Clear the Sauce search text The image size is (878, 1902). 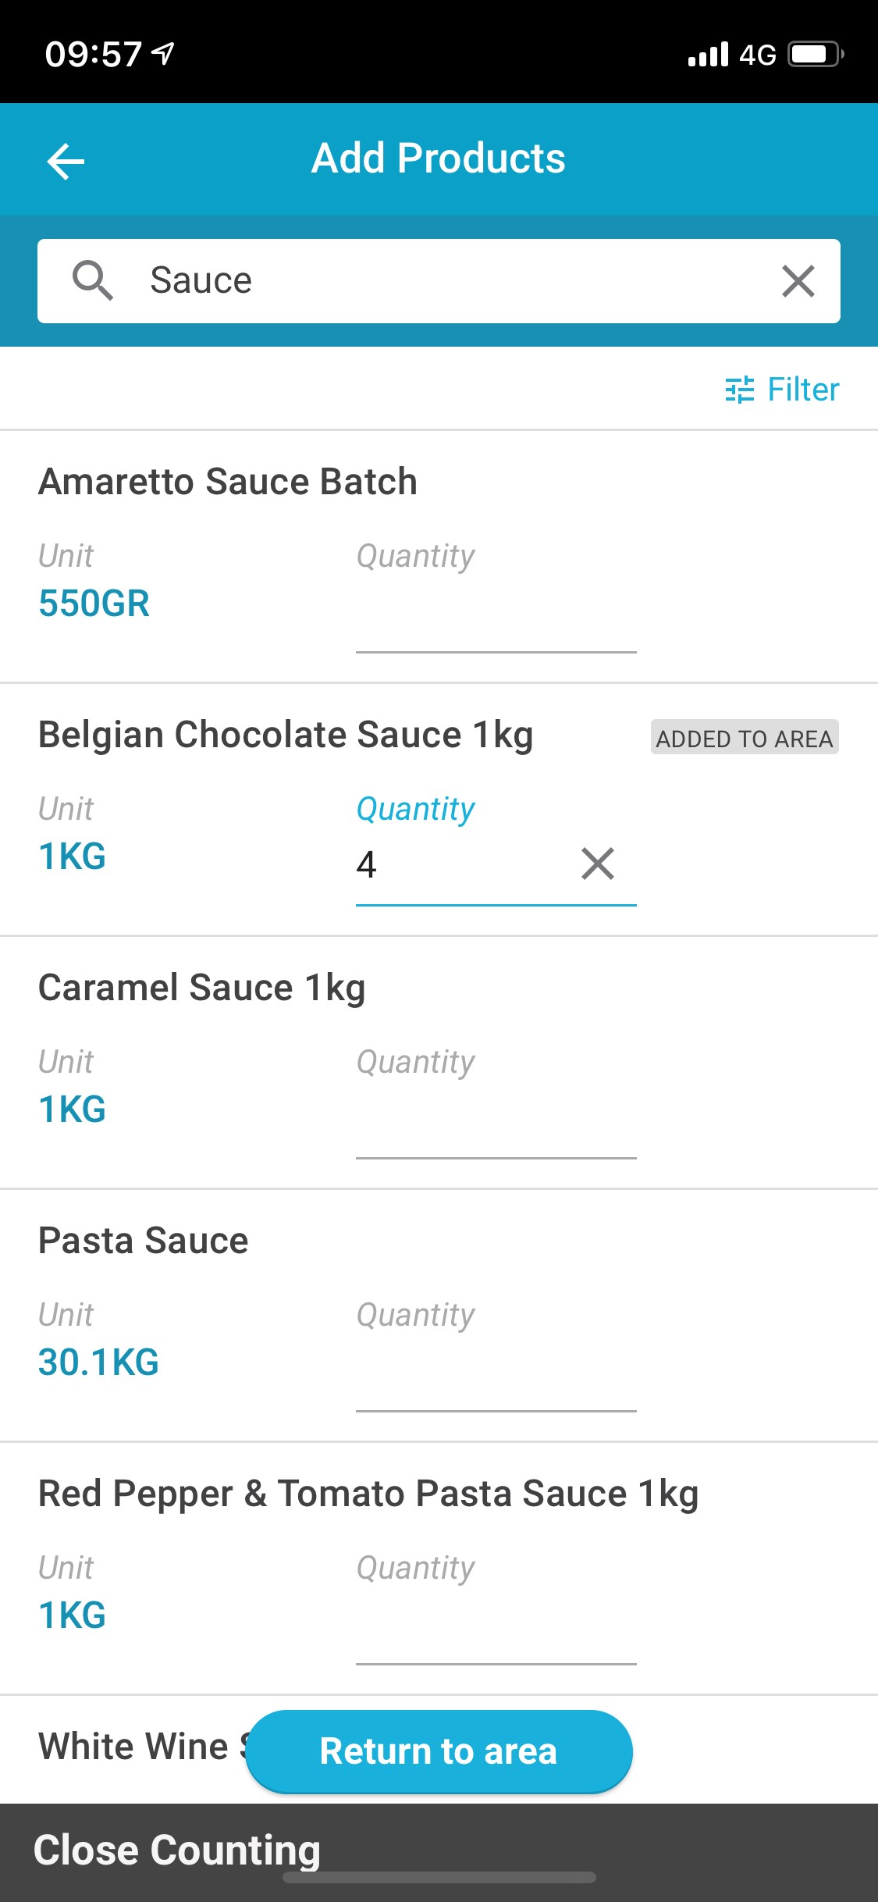click(x=798, y=281)
